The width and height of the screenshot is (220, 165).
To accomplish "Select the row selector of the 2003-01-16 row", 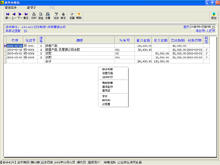I will tap(5, 50).
